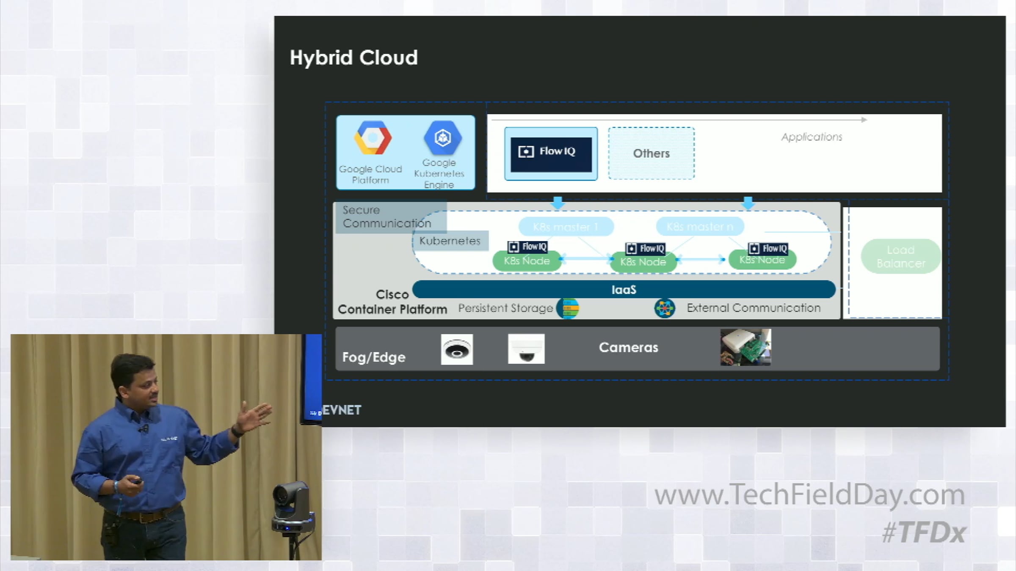Screen dimensions: 1016x571
Task: Click FlowIQ icon above right K8s Node
Action: [x=768, y=248]
